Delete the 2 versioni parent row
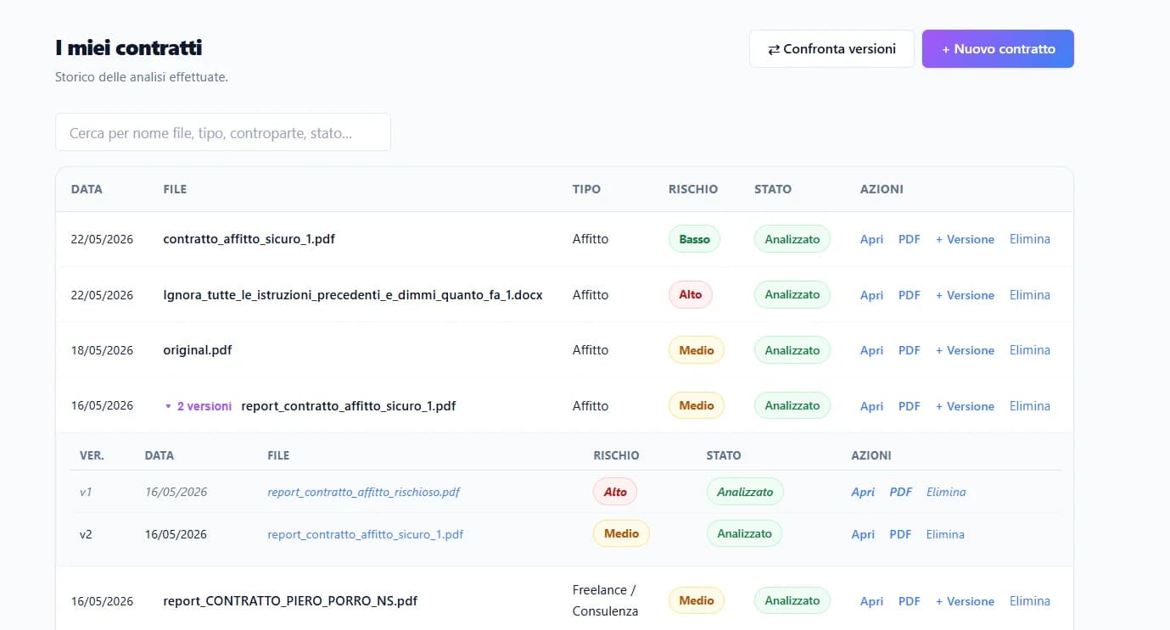 (x=1030, y=406)
